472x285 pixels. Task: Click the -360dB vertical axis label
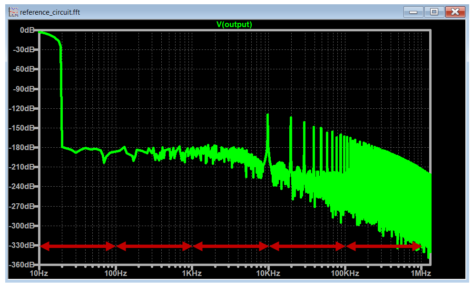coord(23,265)
